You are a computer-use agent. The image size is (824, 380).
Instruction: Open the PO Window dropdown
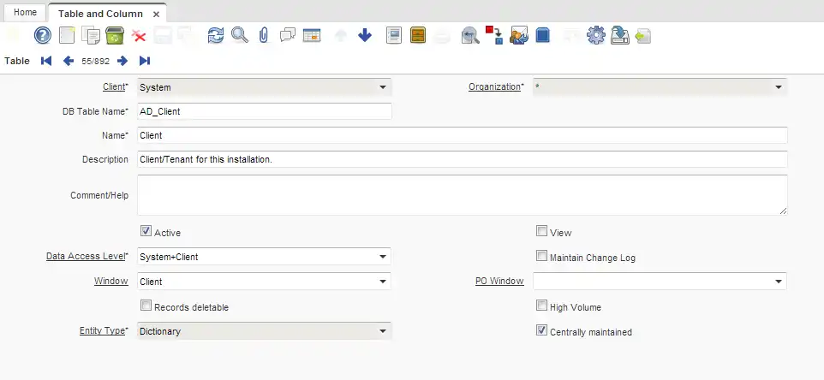coord(779,282)
